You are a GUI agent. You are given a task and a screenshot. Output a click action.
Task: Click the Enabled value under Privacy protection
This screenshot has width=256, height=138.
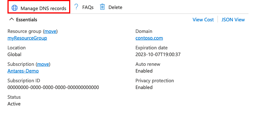coord(144,88)
